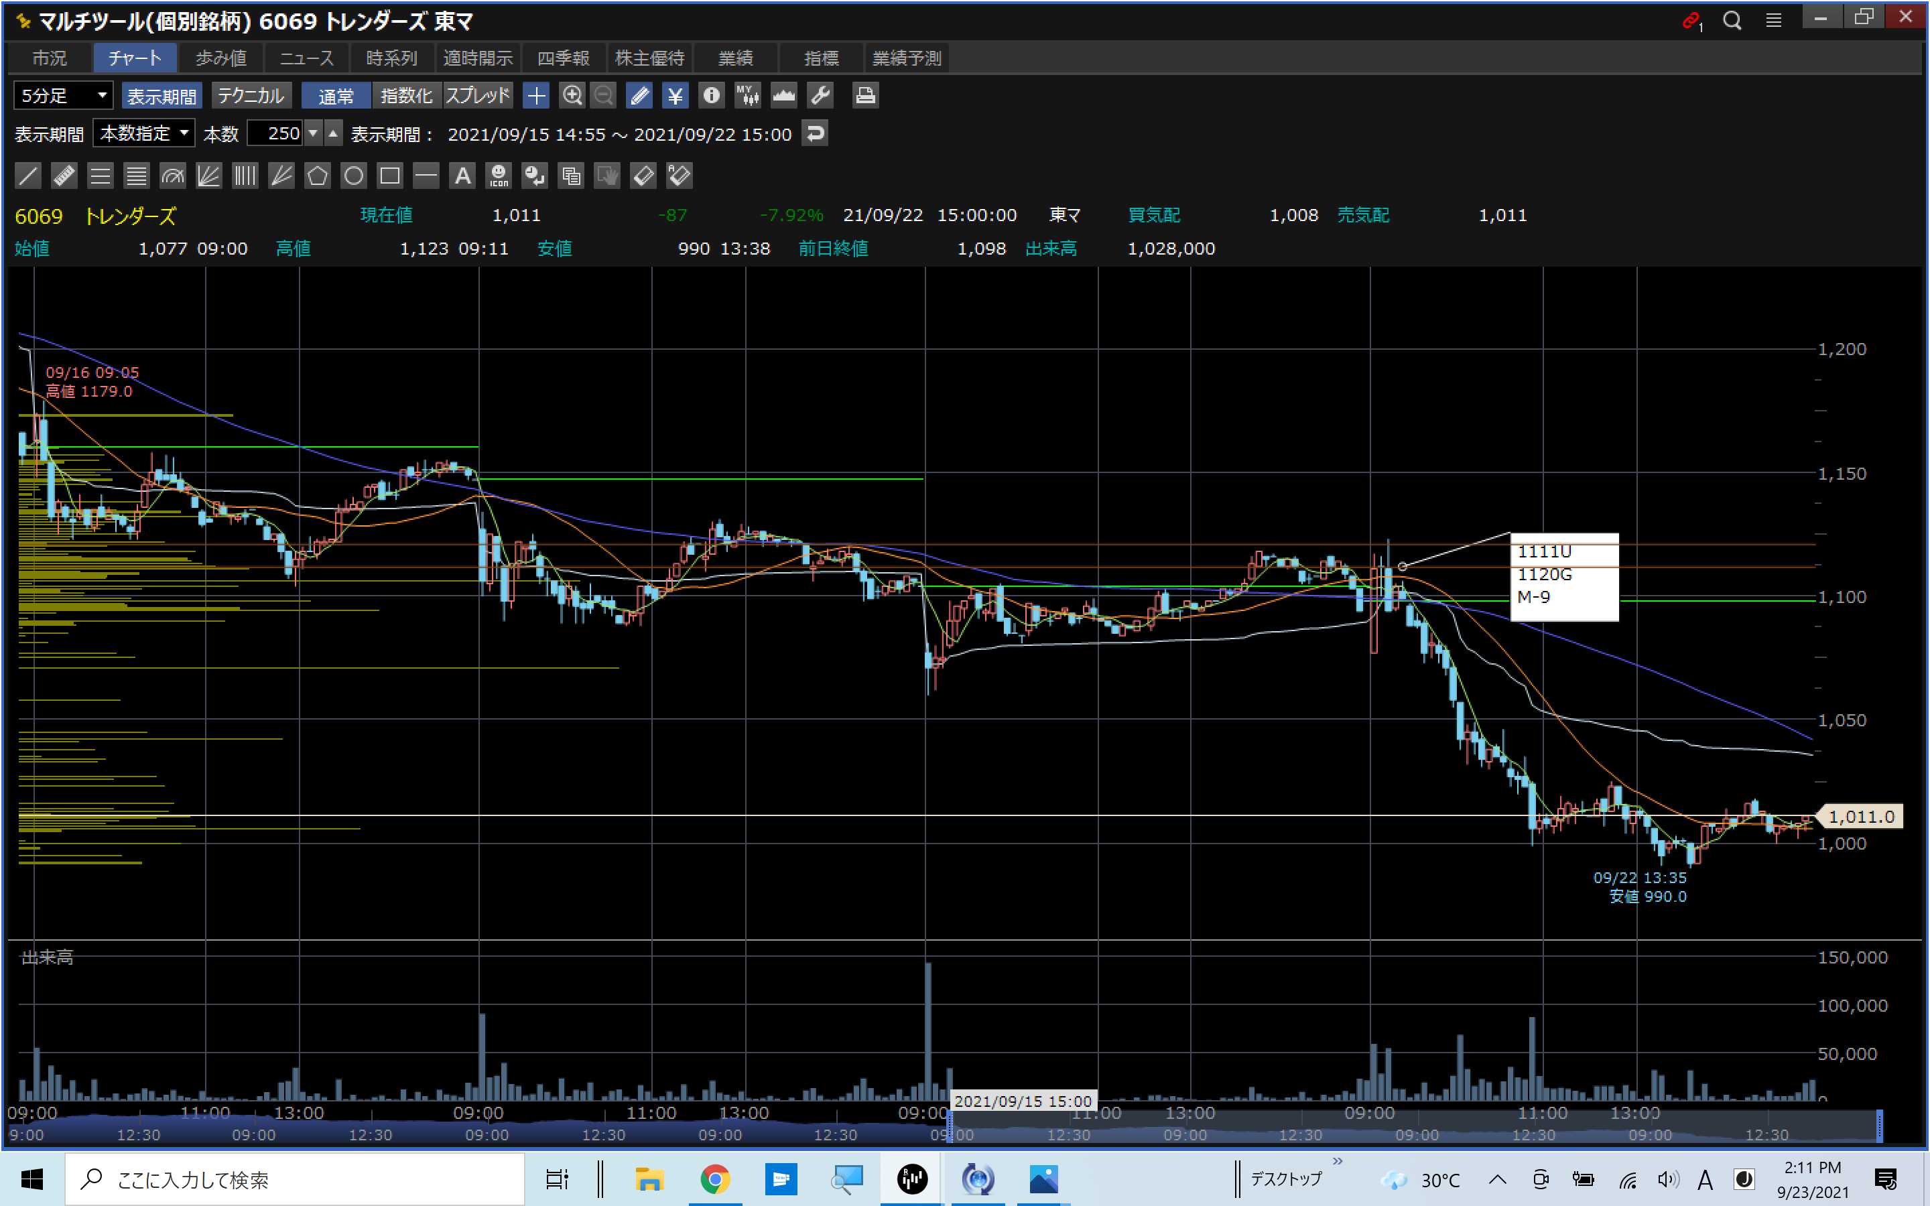Select the text annotation tool
1930x1206 pixels.
click(462, 176)
